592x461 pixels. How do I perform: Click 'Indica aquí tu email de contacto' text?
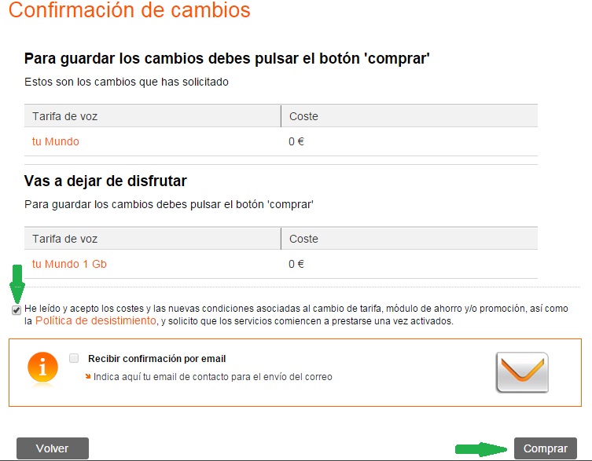click(212, 377)
